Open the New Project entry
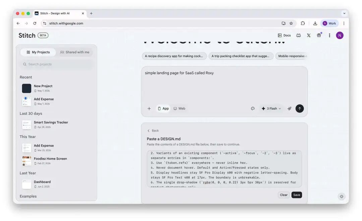This screenshot has height=221, width=362. coord(57,88)
